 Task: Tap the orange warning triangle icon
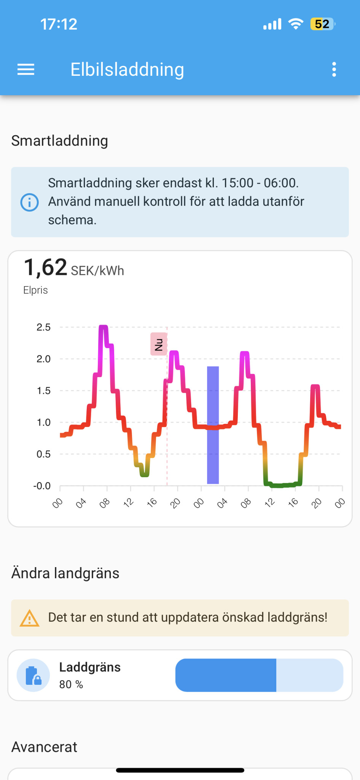pyautogui.click(x=29, y=618)
